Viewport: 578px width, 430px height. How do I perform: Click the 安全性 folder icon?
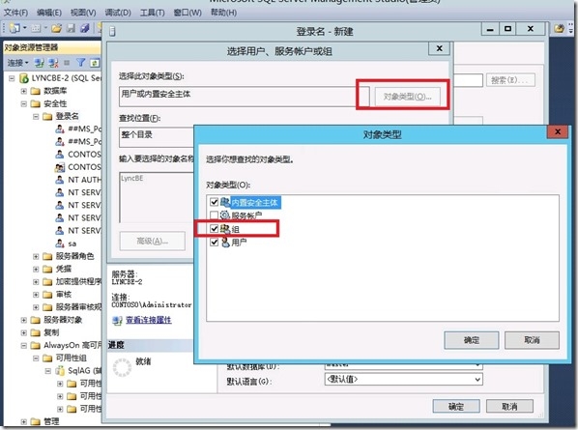click(x=36, y=103)
